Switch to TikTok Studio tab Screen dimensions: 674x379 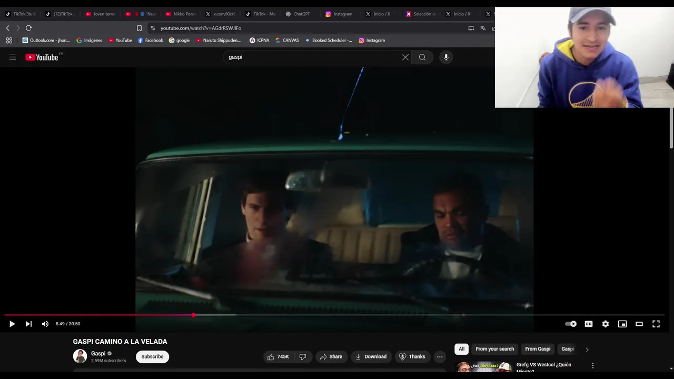click(21, 14)
